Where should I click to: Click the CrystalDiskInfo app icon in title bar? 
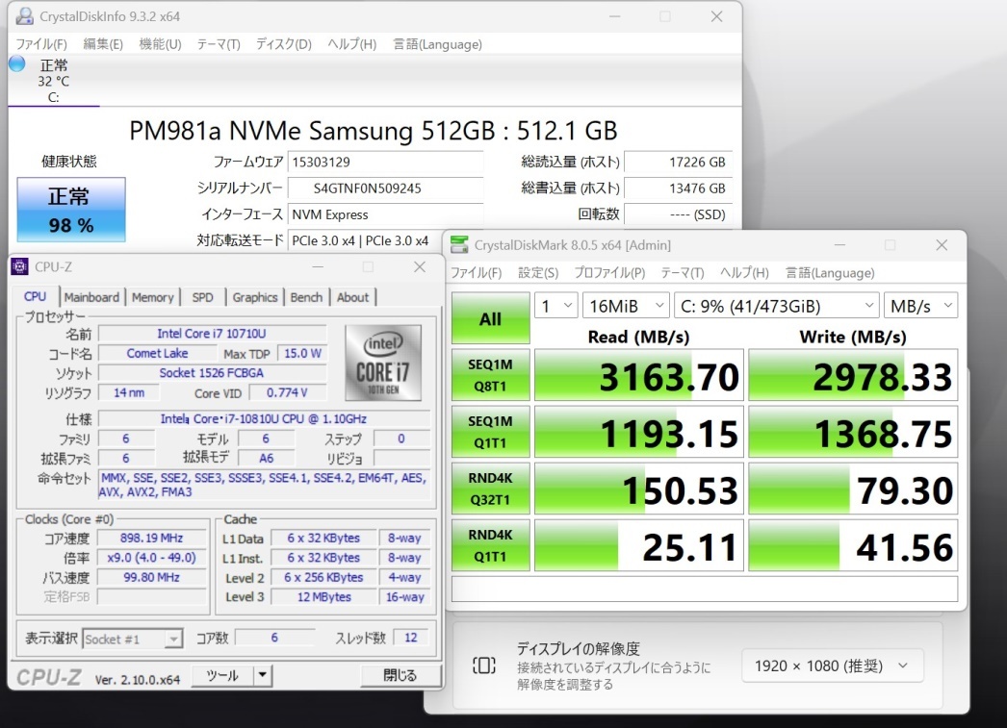point(24,16)
